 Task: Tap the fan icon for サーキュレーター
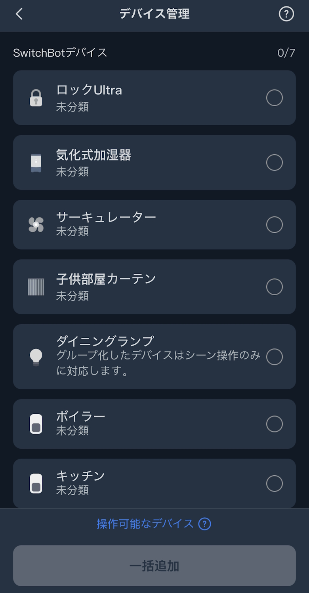tap(36, 225)
